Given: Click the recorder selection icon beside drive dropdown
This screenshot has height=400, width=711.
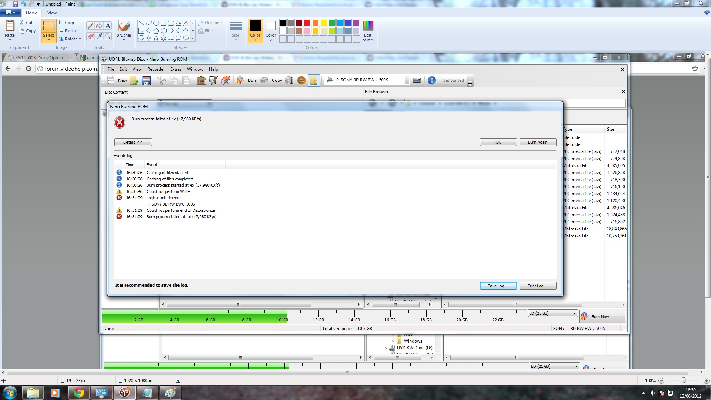Looking at the screenshot, I should click(x=416, y=80).
